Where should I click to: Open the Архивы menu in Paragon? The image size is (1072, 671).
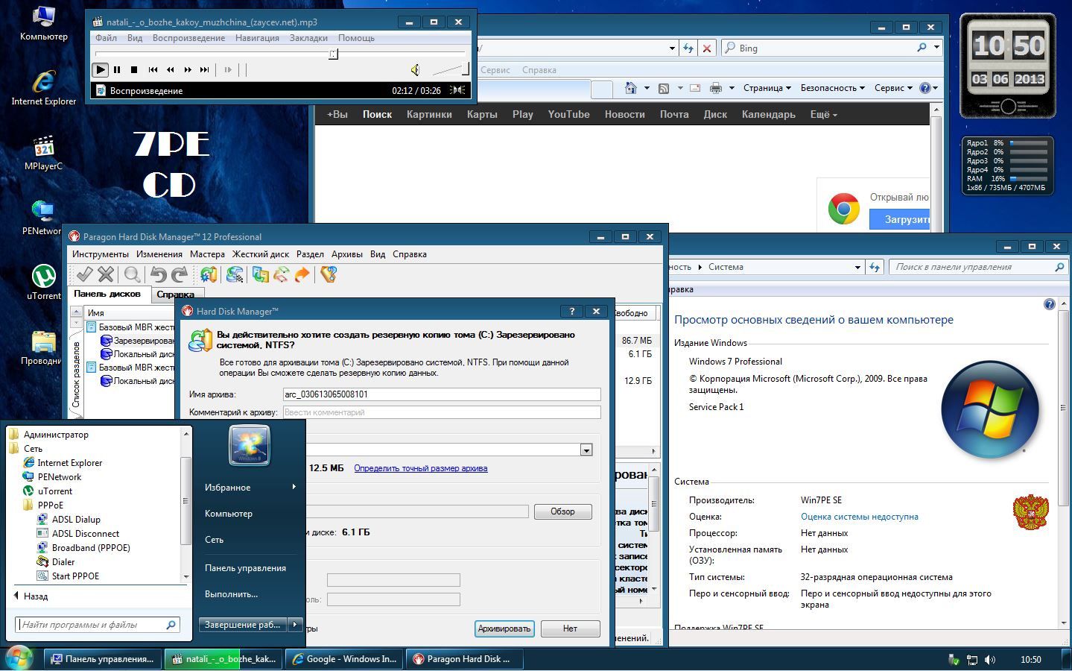click(346, 254)
